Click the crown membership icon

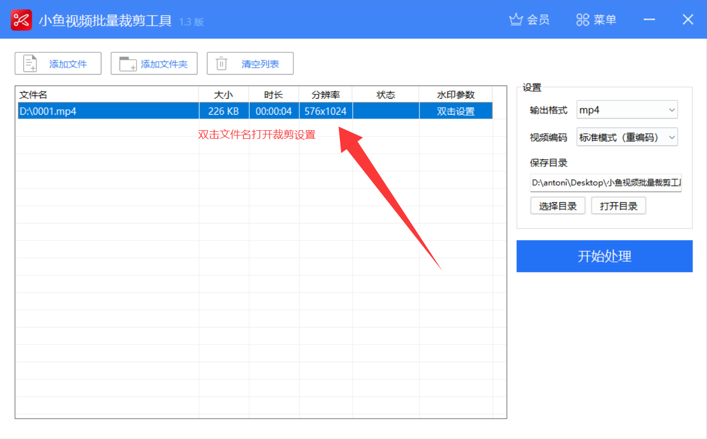click(x=515, y=20)
